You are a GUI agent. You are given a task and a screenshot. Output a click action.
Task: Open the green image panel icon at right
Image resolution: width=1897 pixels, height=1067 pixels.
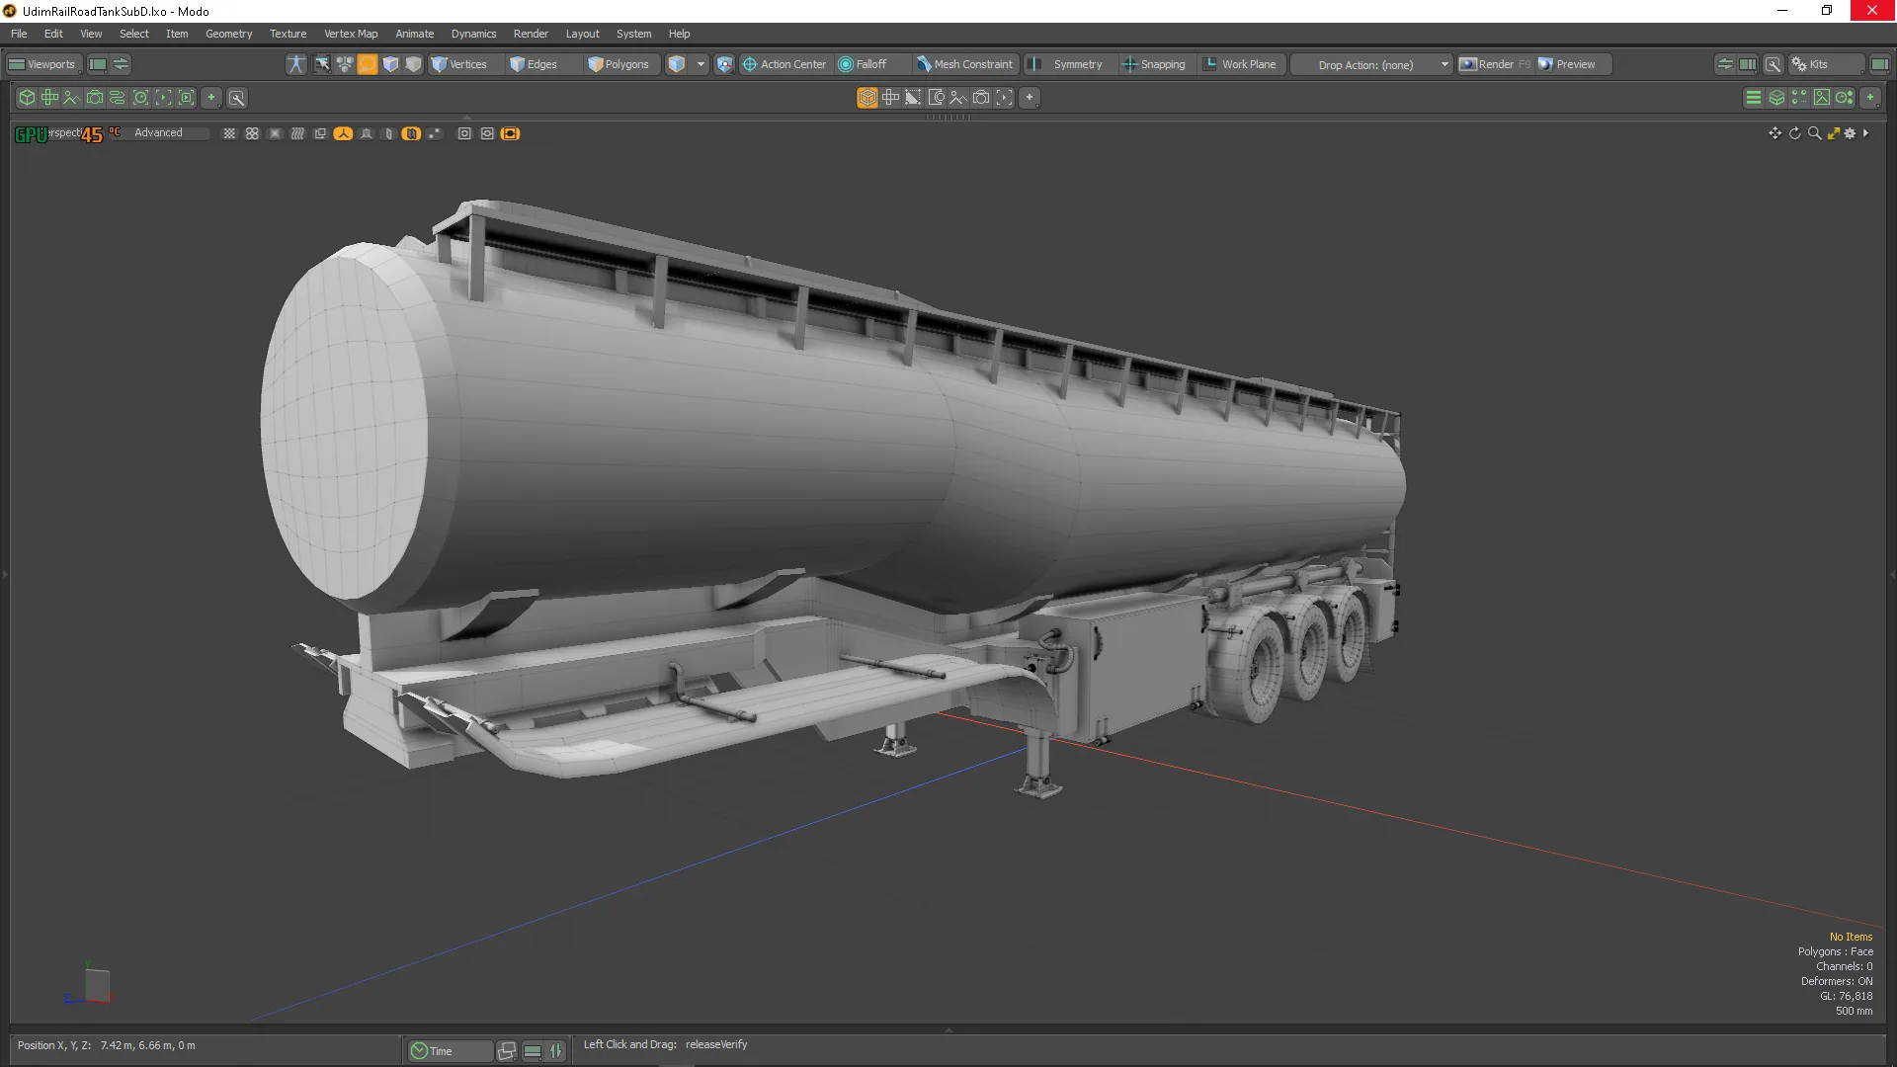click(1822, 98)
